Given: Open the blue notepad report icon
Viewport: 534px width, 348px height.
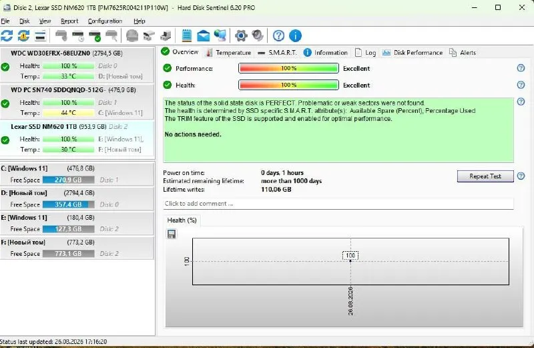Looking at the screenshot, I should click(x=187, y=36).
